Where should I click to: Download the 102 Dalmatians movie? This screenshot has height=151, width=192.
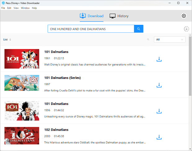coord(159,137)
